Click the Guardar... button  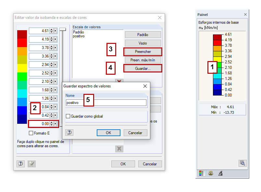click(143, 69)
